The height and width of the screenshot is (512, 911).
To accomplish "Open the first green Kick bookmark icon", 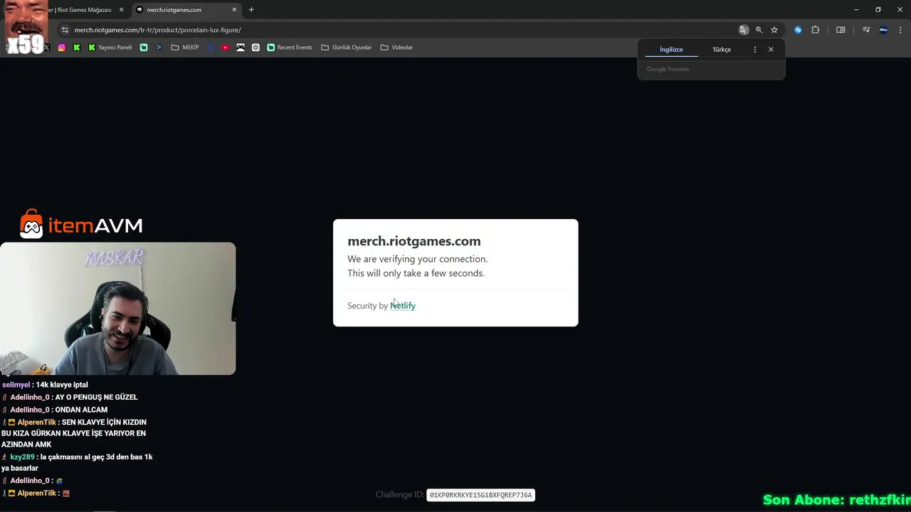I will click(x=77, y=48).
